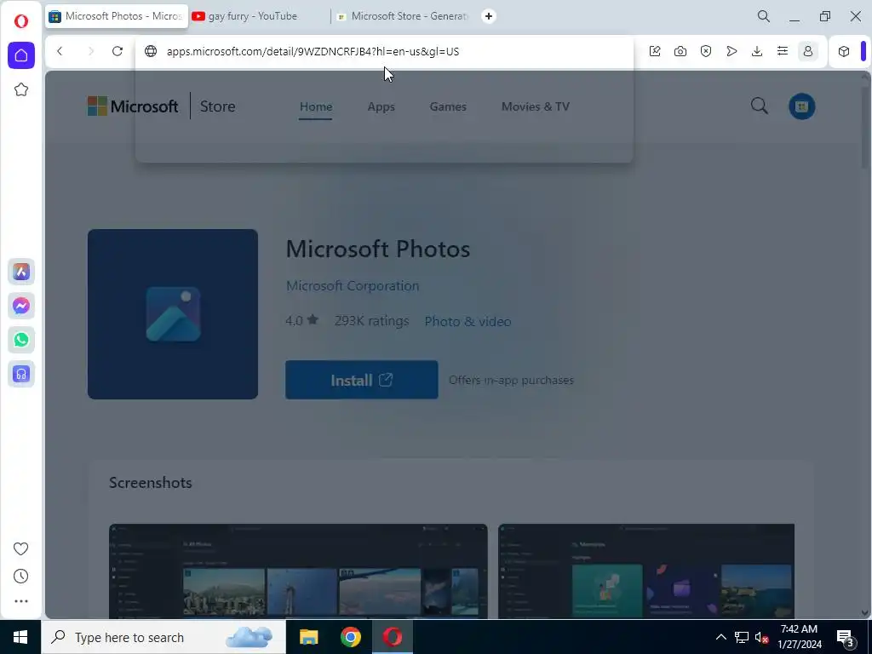Viewport: 872px width, 654px height.
Task: Open the Memories screenshot thumbnail
Action: point(646,571)
